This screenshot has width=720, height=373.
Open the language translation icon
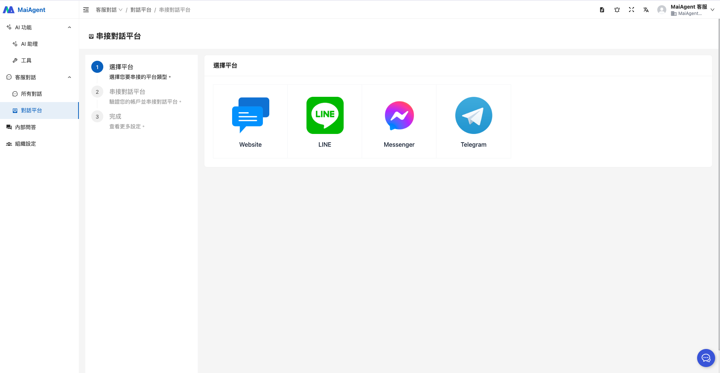point(646,10)
